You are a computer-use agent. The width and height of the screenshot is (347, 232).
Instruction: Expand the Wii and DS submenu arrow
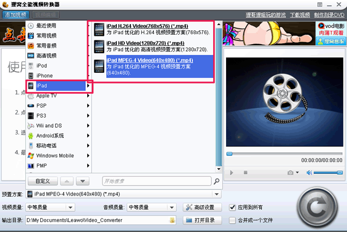[x=88, y=126]
